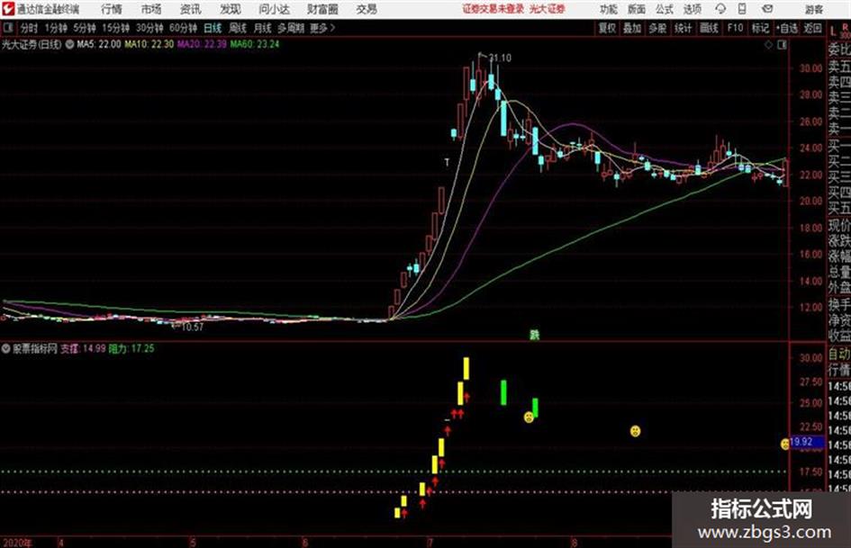This screenshot has height=548, width=851.
Task: Open the 财富圈 menu
Action: pyautogui.click(x=322, y=9)
